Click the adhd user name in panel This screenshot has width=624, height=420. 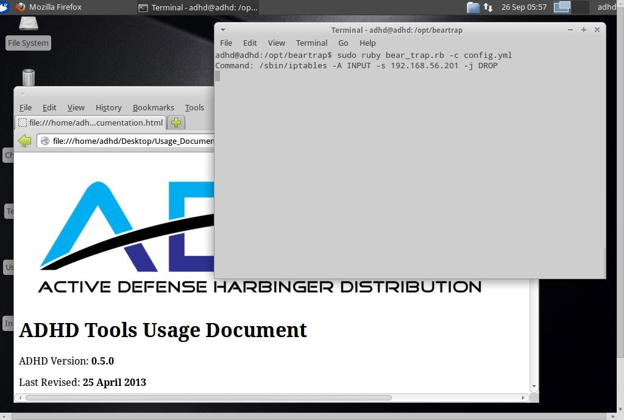606,7
